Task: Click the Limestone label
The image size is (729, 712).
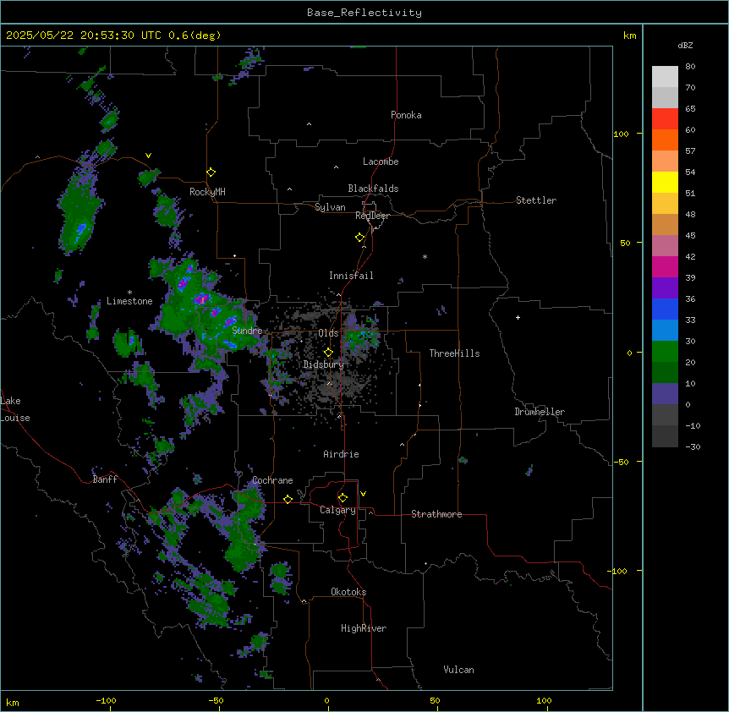Action: click(129, 301)
